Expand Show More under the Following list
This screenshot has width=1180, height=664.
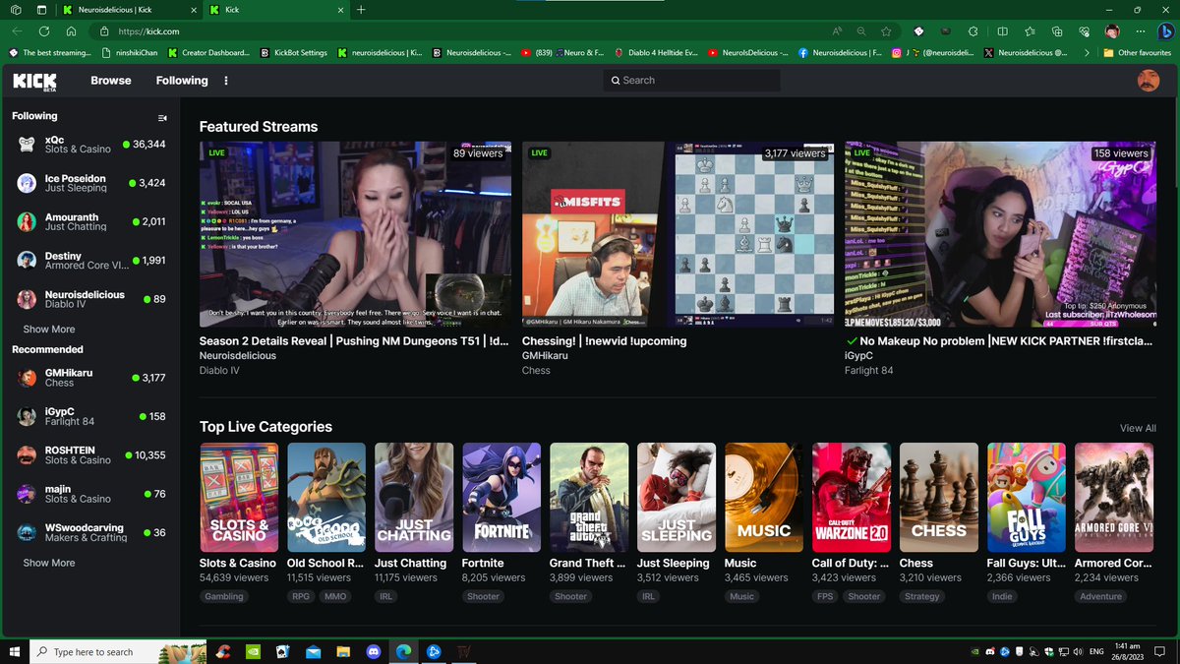point(49,330)
